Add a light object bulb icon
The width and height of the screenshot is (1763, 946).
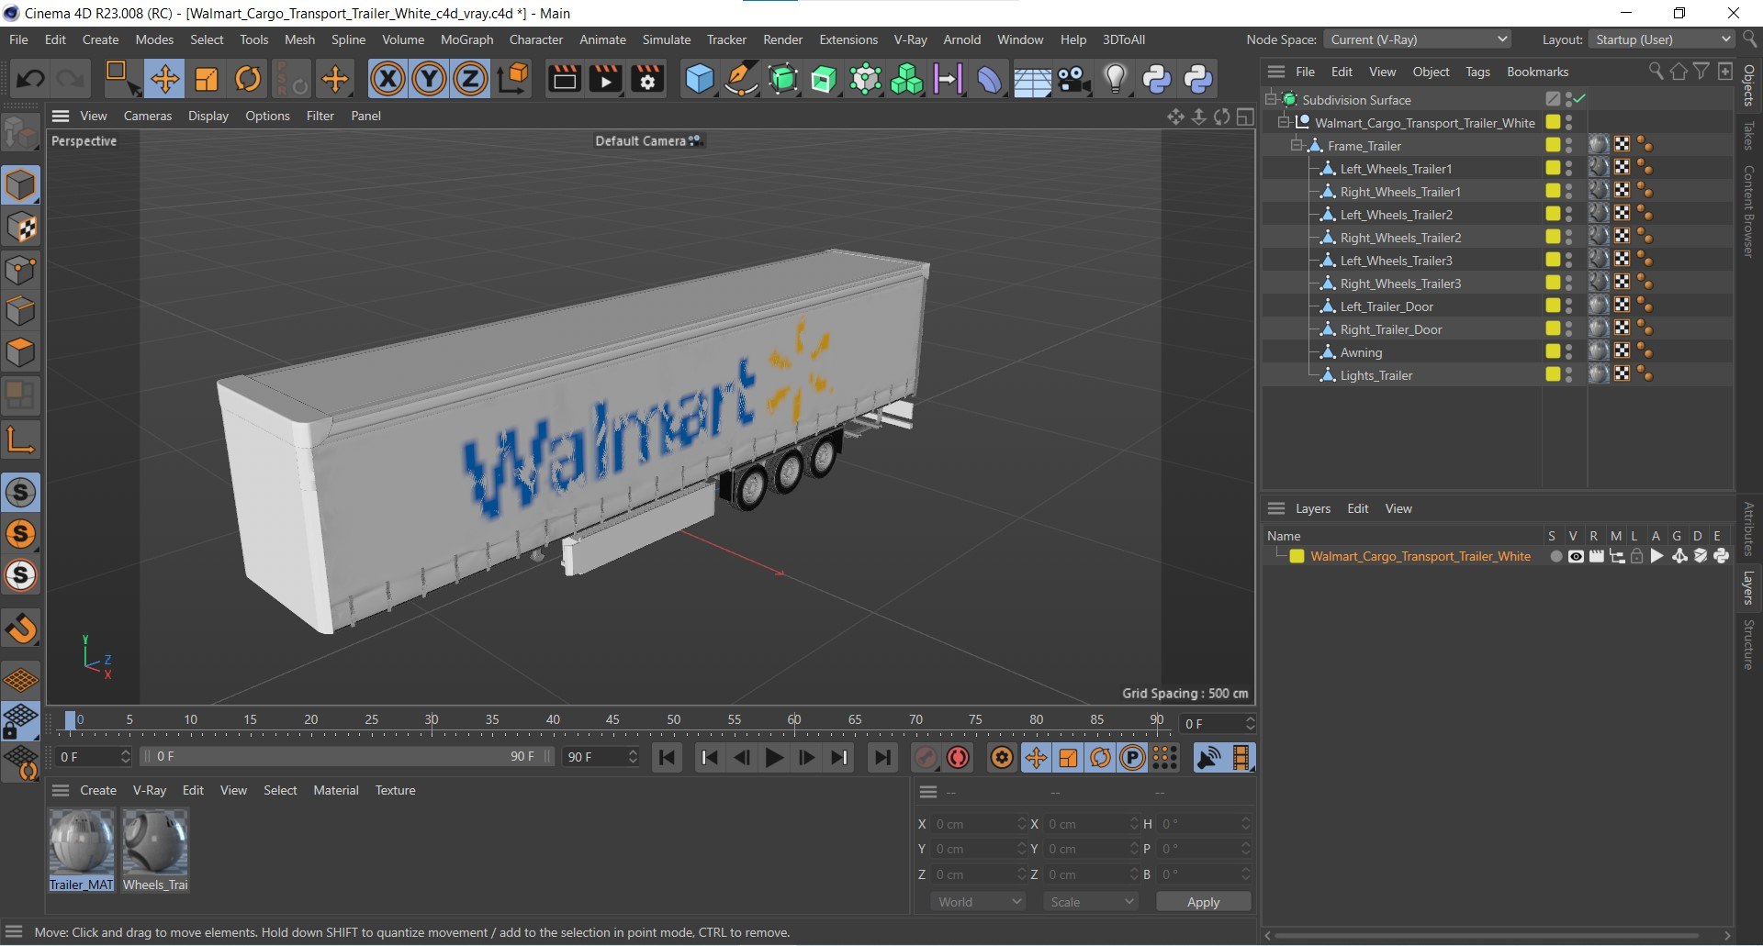tap(1116, 79)
